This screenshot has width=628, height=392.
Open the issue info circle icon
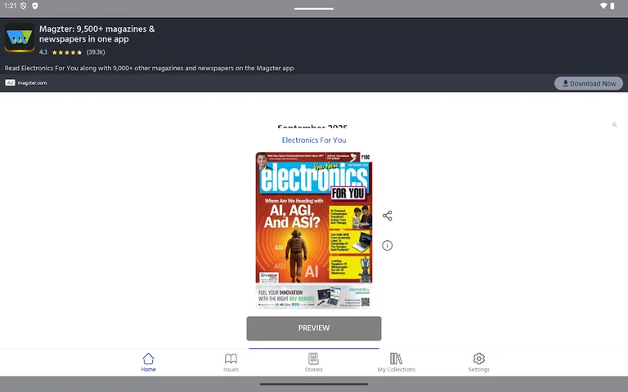(x=388, y=246)
